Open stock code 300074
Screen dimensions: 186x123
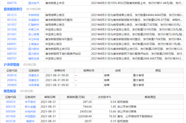point(11,102)
